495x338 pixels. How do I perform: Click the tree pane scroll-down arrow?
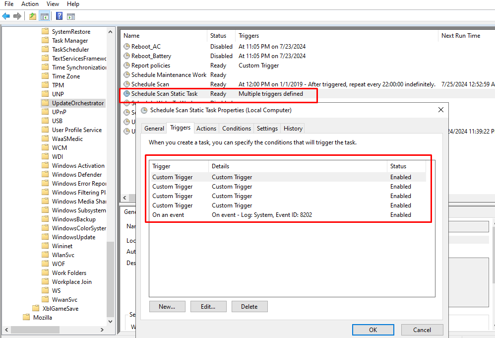(x=110, y=322)
